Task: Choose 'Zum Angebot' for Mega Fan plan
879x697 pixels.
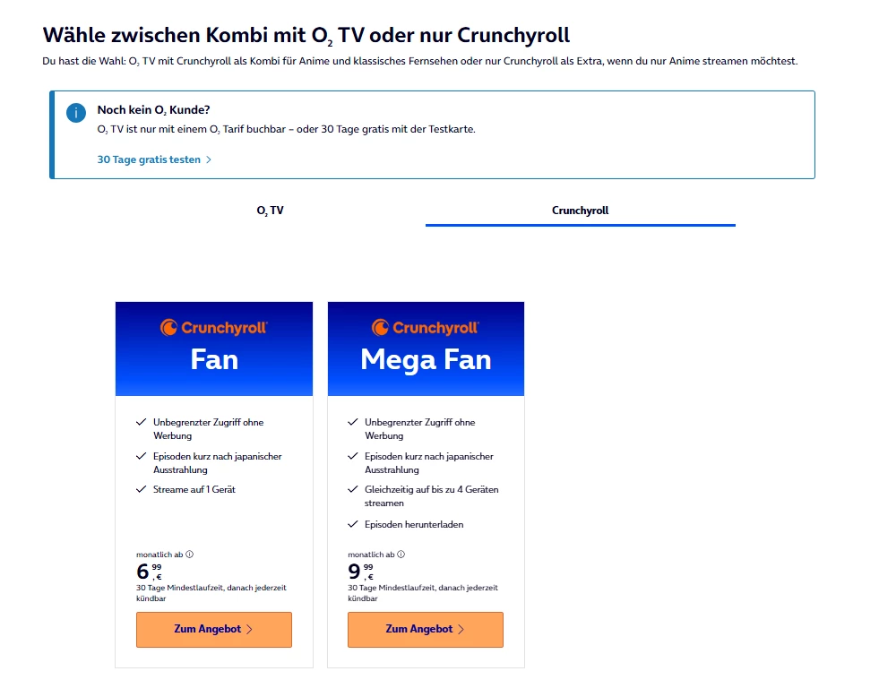Action: click(x=425, y=630)
